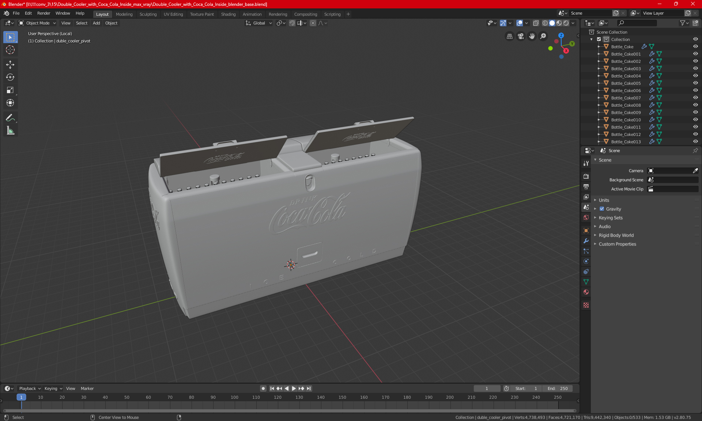Choose the Annotate pencil tool
The image size is (702, 421).
pos(10,118)
